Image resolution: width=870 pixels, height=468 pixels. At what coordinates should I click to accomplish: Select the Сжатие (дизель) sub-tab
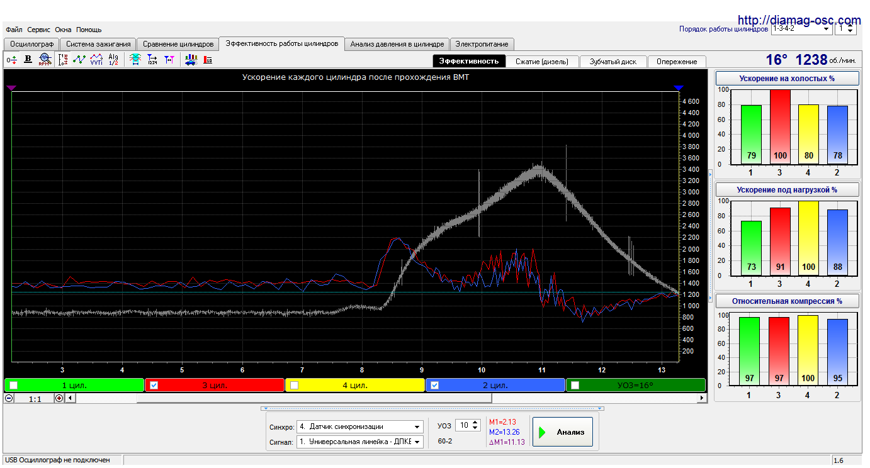pyautogui.click(x=542, y=62)
